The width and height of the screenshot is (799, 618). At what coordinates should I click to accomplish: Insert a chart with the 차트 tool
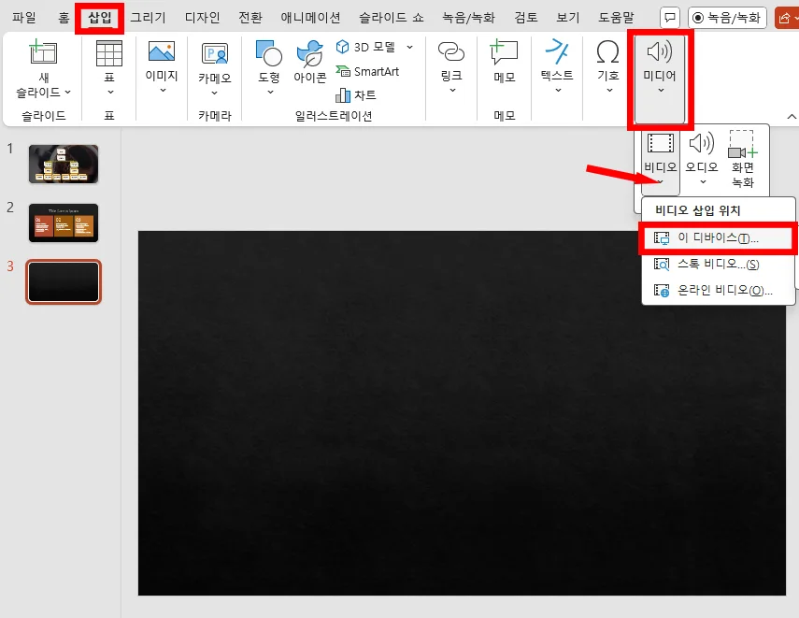click(x=358, y=95)
